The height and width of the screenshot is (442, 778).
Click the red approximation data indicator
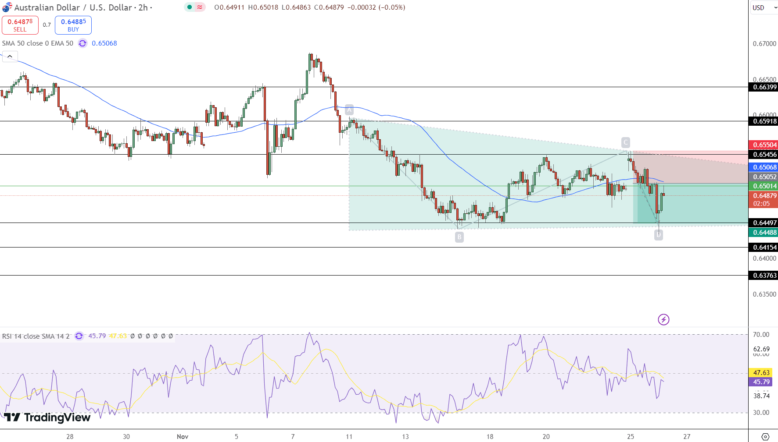[x=200, y=7]
